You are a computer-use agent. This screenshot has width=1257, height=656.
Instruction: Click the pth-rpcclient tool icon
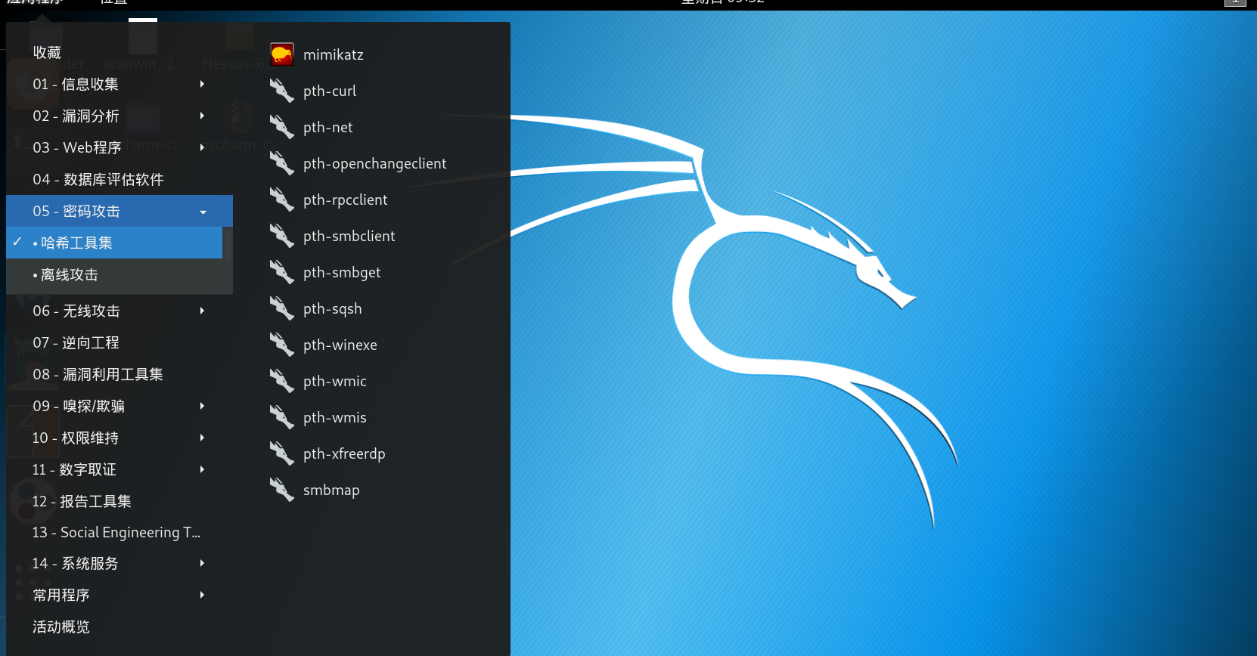coord(282,200)
